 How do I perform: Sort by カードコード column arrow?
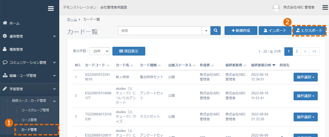(x=108, y=65)
